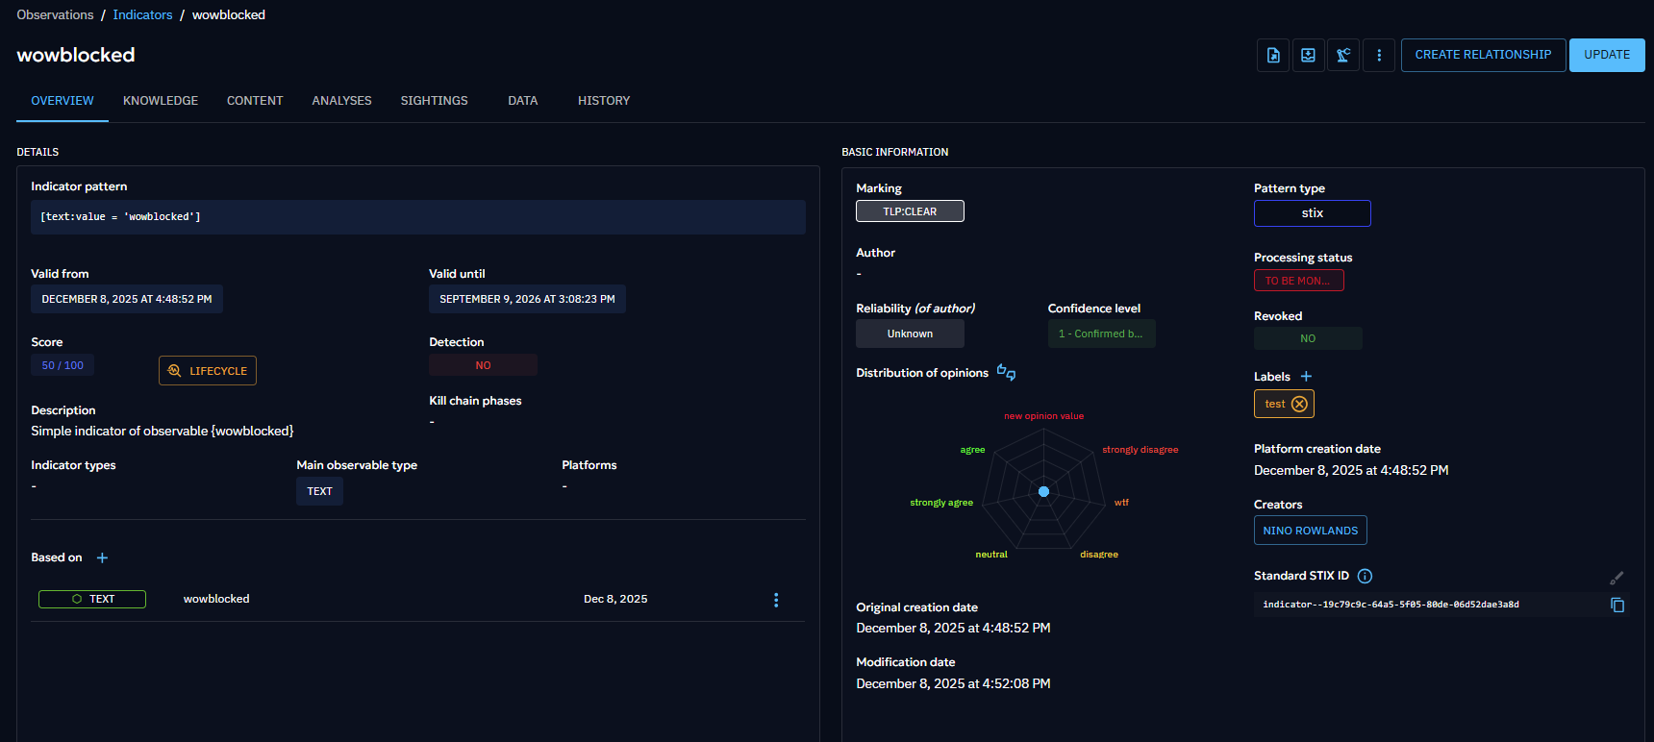The width and height of the screenshot is (1654, 742).
Task: Click the file export icon in header
Action: coord(1273,55)
